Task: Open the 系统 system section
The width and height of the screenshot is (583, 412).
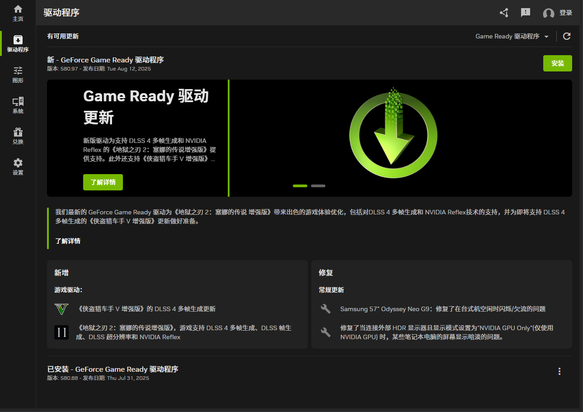Action: [18, 105]
